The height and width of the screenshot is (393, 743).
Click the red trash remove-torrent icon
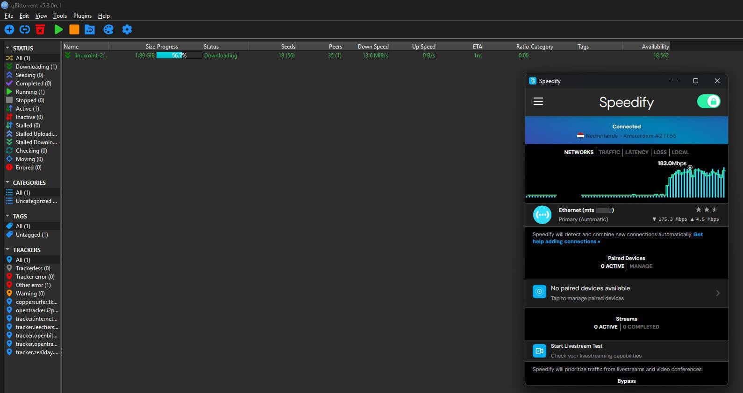tap(40, 29)
